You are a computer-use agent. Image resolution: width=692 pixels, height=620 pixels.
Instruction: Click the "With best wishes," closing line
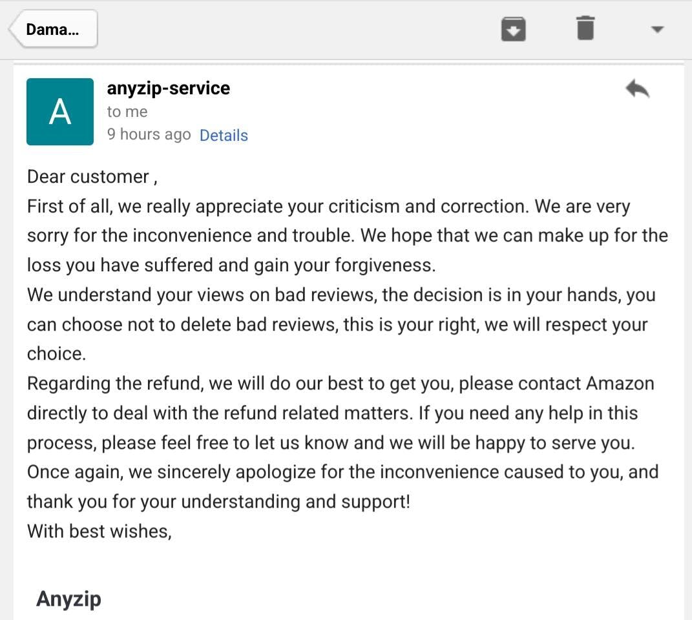tap(100, 532)
